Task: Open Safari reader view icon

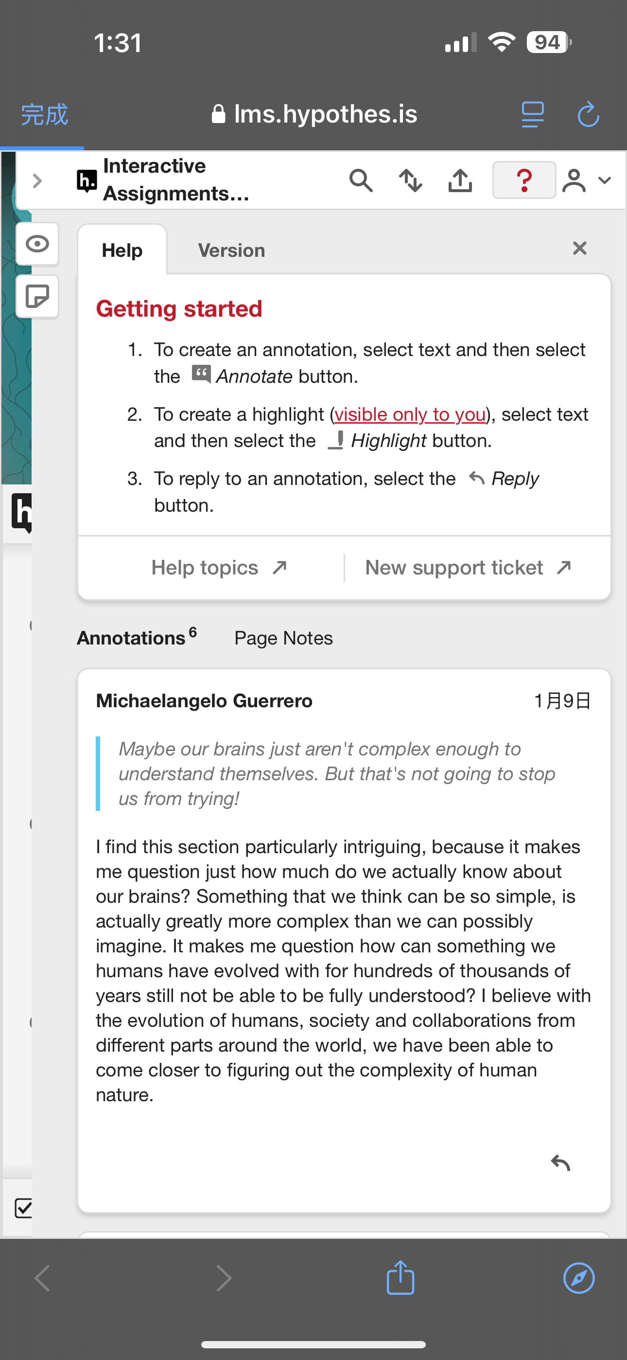Action: (x=533, y=115)
